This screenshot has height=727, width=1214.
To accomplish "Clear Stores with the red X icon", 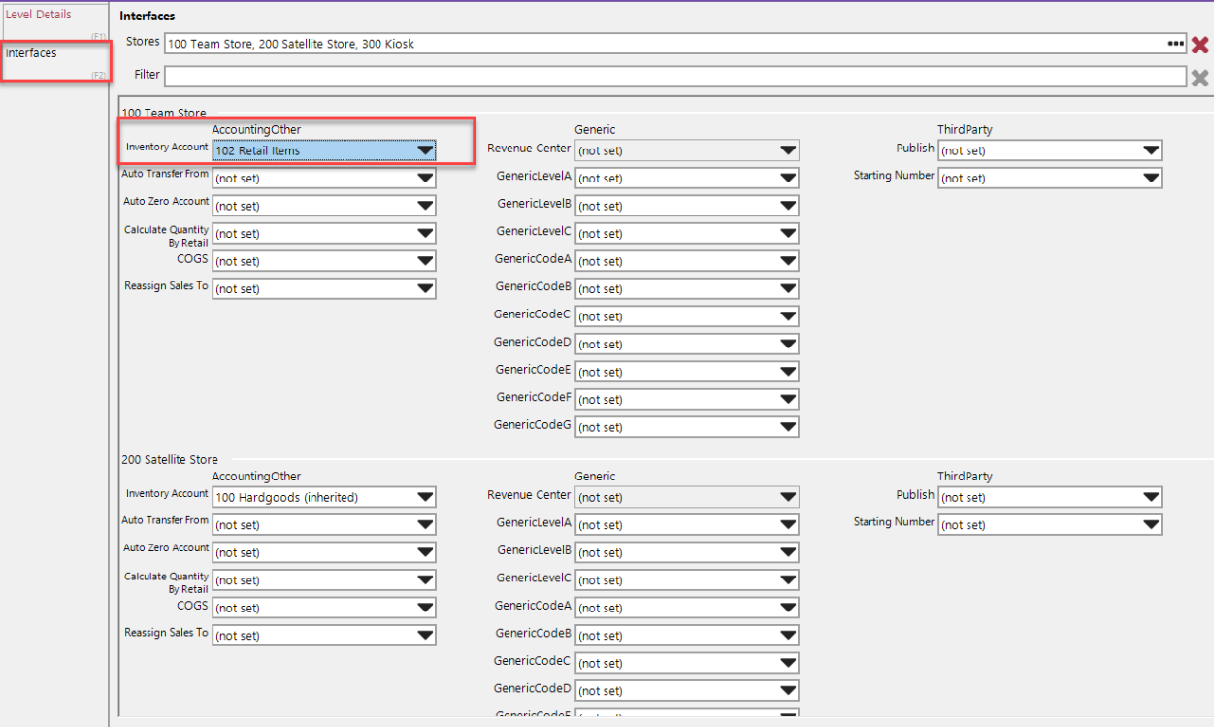I will pos(1200,45).
